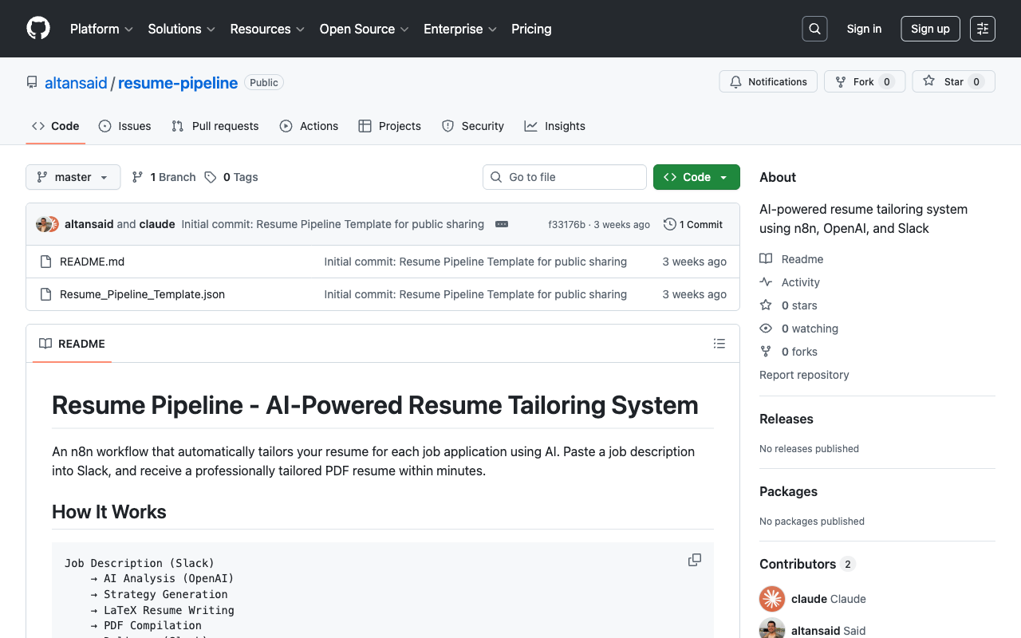Click the verified commit badge on the commit row

[501, 224]
